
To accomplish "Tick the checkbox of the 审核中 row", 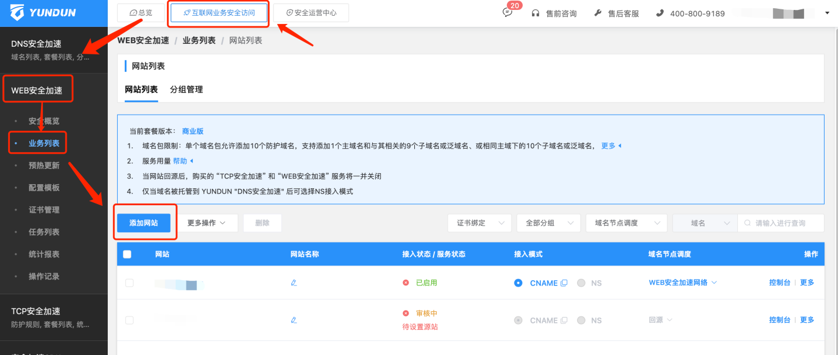I will (130, 320).
